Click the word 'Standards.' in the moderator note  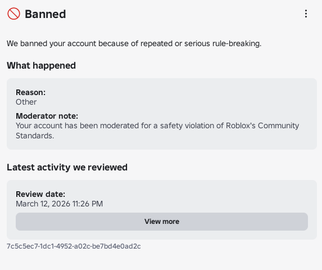[35, 136]
